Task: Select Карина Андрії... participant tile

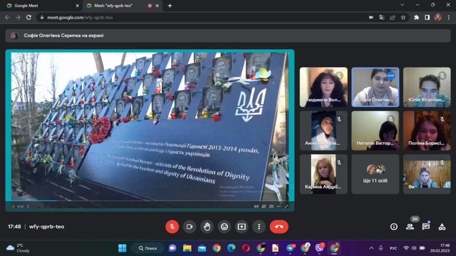Action: click(x=324, y=174)
